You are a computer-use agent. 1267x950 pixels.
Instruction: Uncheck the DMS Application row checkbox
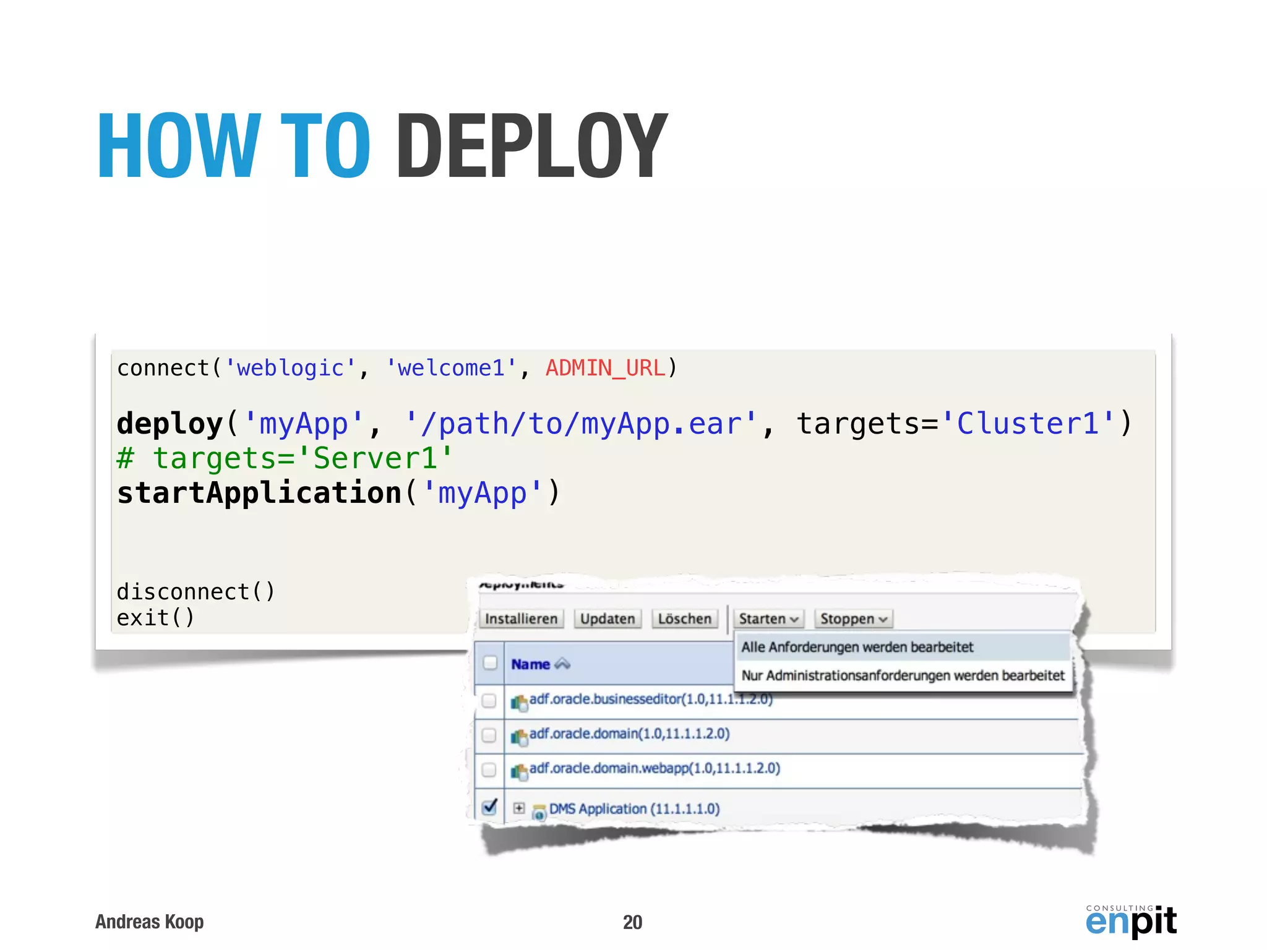point(490,807)
